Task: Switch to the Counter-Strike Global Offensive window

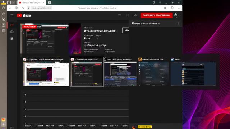Action: 153,72
